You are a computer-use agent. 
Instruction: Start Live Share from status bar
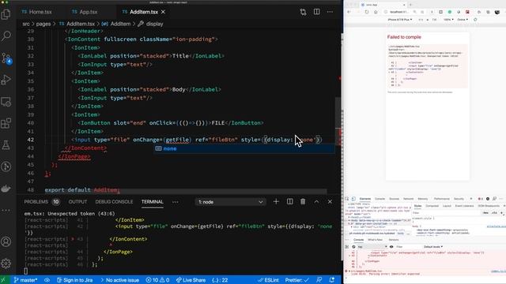click(191, 280)
